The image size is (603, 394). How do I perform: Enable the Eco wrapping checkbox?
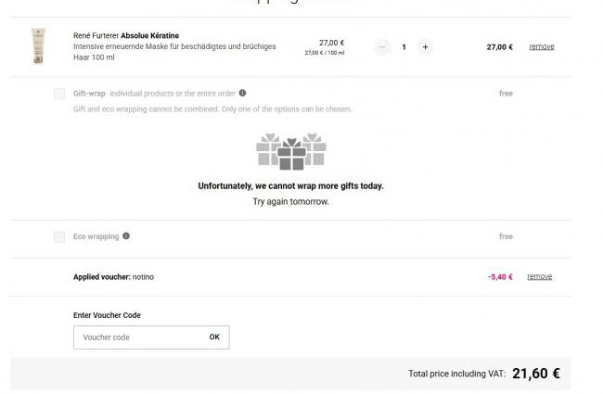[x=59, y=236]
